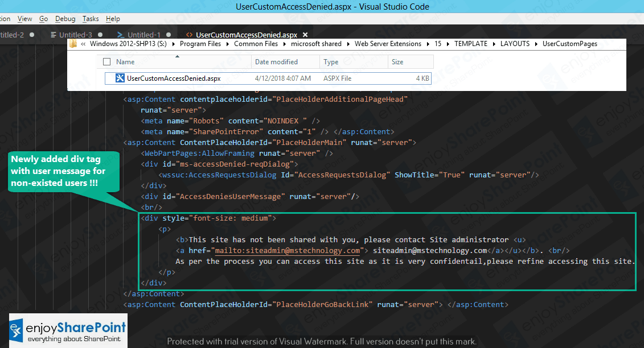The image size is (644, 348).
Task: Click the 4 KB size cell
Action: 423,78
